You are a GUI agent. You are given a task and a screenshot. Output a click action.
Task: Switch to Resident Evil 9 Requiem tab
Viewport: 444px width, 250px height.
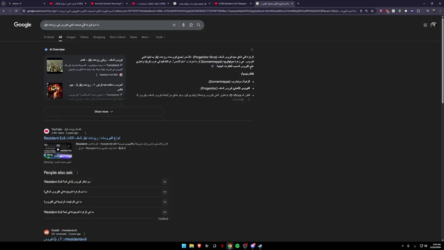pyautogui.click(x=233, y=3)
